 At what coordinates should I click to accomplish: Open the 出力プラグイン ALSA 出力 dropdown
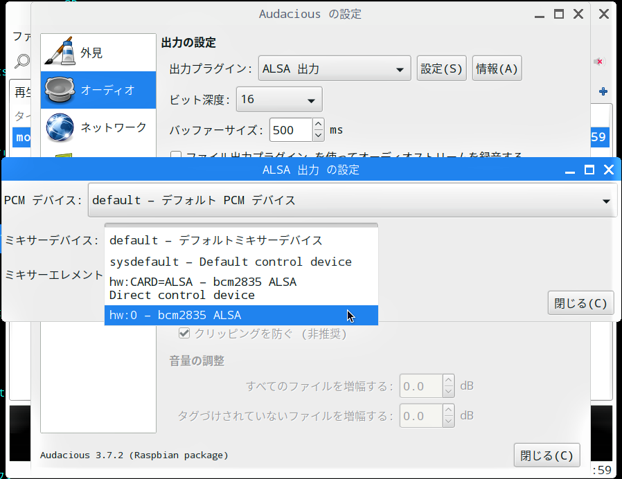click(335, 69)
